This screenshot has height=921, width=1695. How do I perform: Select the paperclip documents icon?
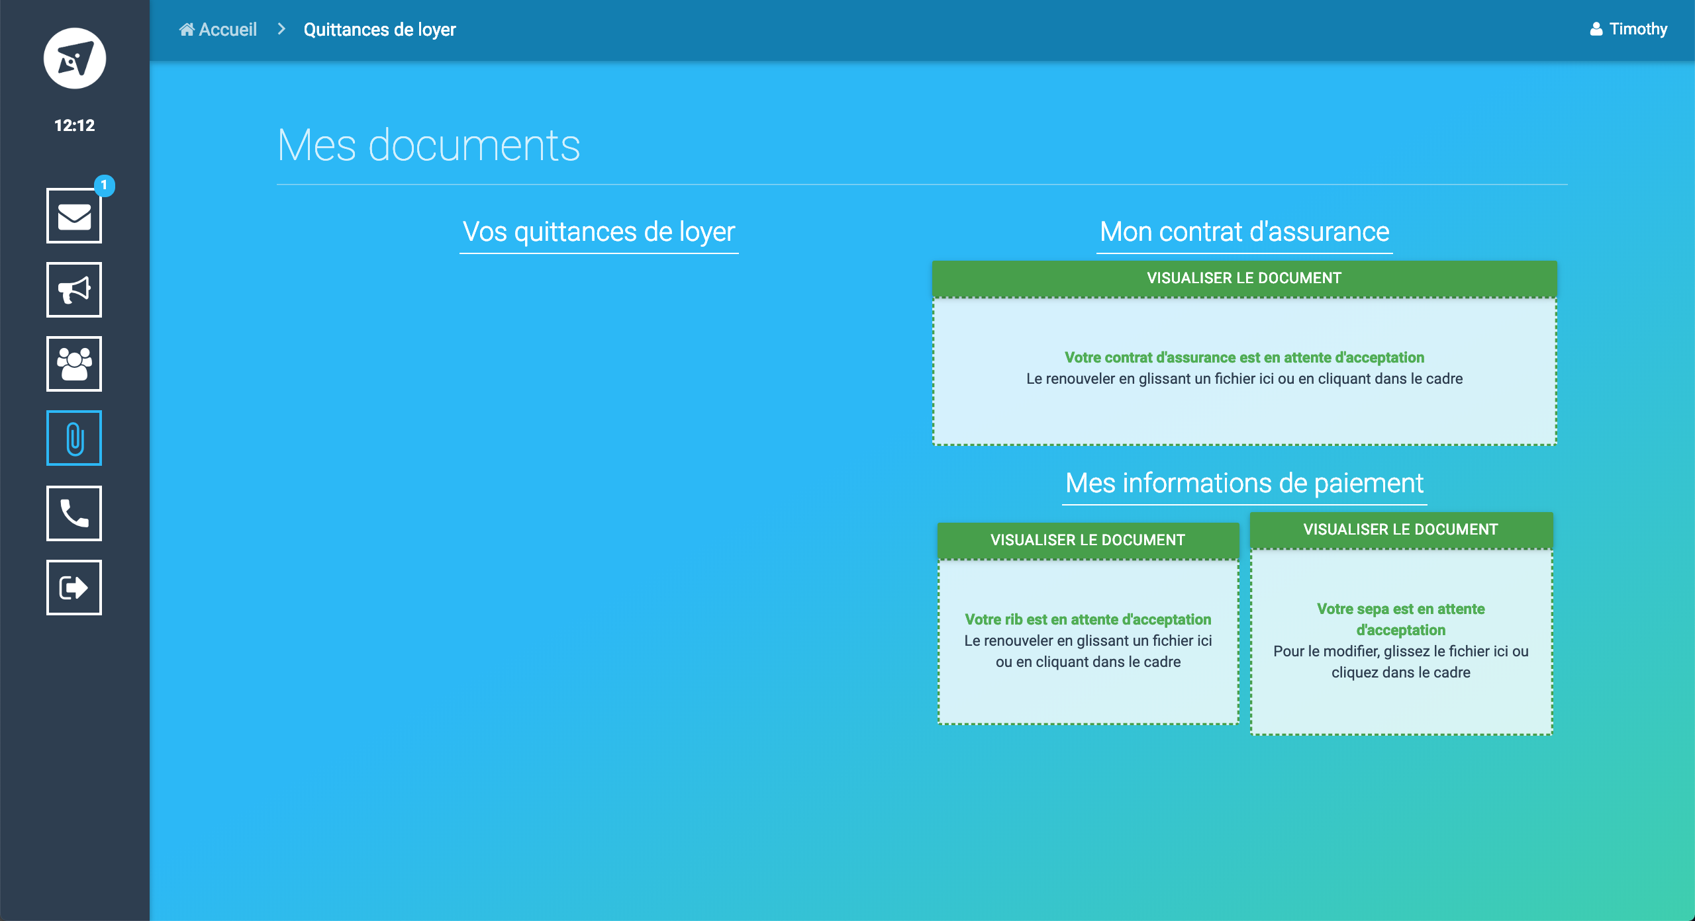(74, 438)
